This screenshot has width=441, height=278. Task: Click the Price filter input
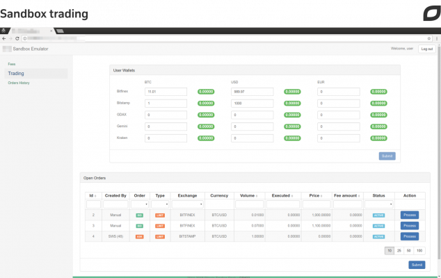[x=316, y=204]
